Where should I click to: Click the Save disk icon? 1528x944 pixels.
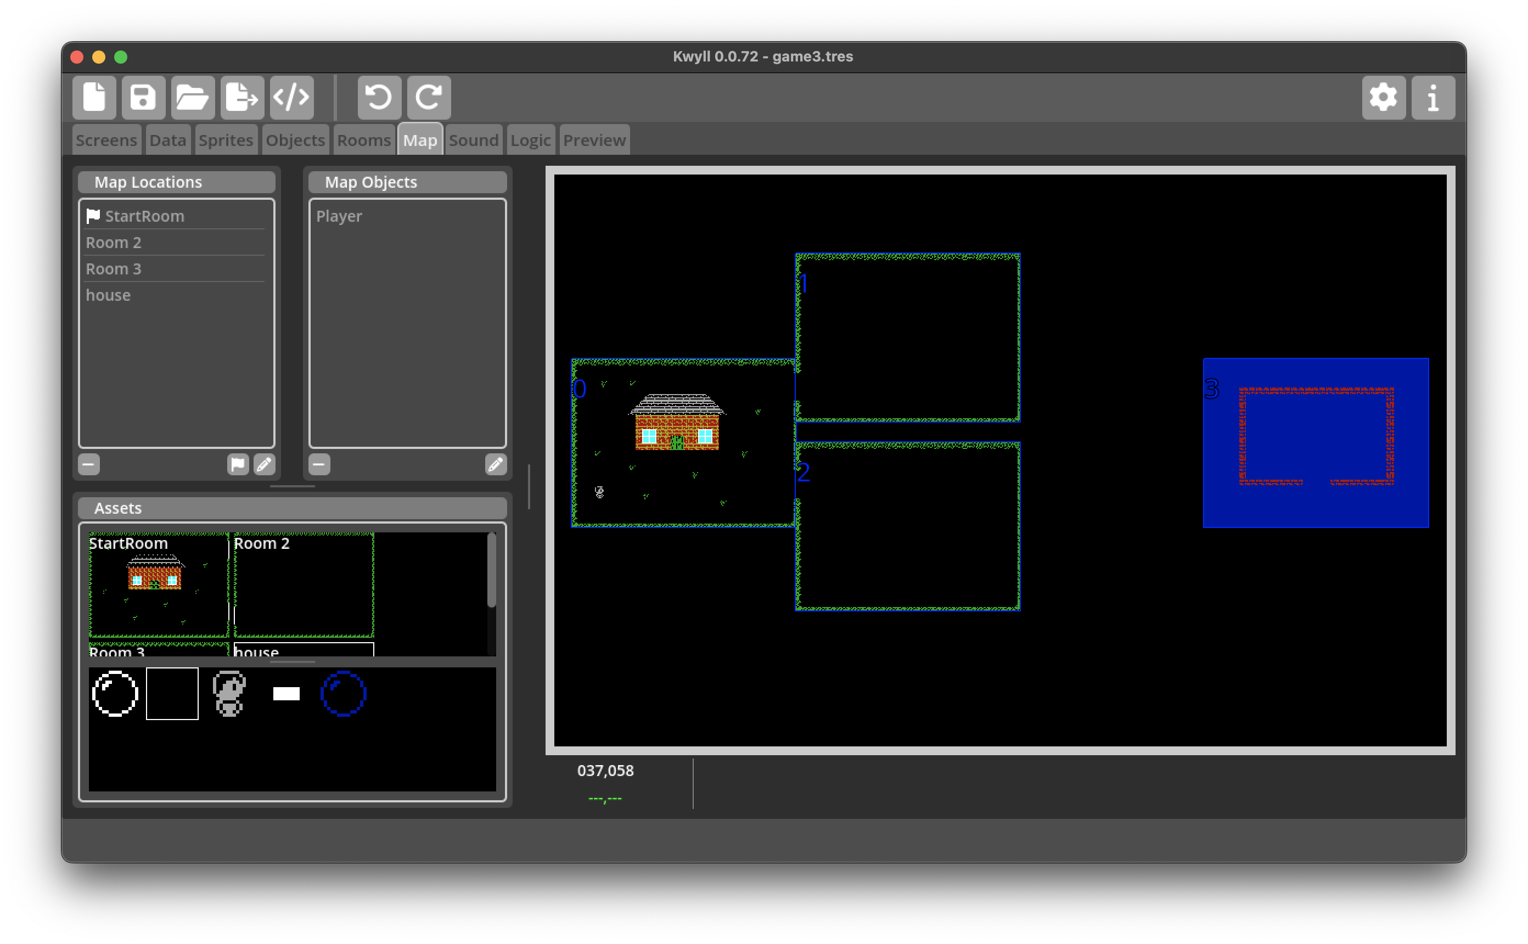pos(143,97)
